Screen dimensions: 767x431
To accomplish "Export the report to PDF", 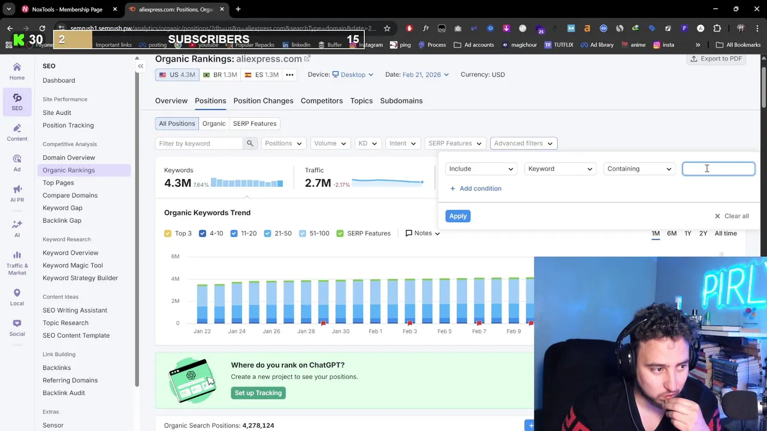I will pos(716,59).
